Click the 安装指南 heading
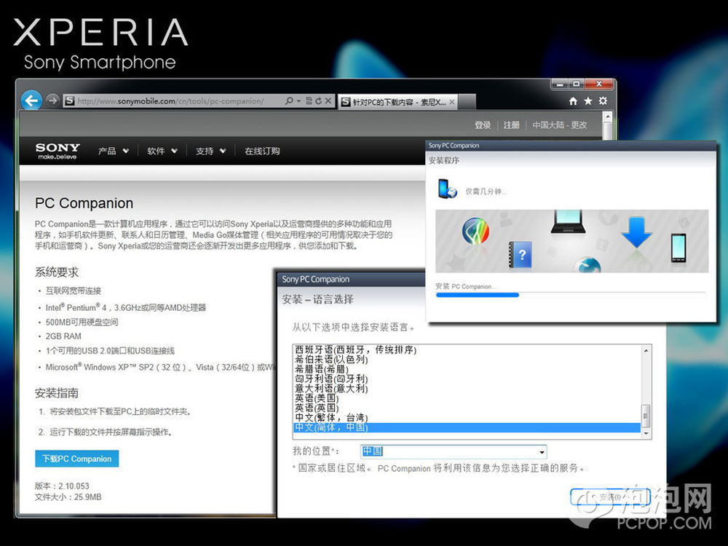 coord(57,393)
